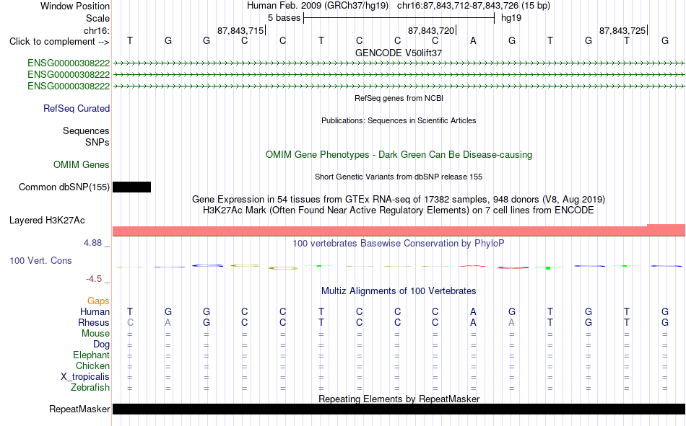Viewport: 686px width, 426px height.
Task: Click the orange 'Gaps' label
Action: pos(98,301)
